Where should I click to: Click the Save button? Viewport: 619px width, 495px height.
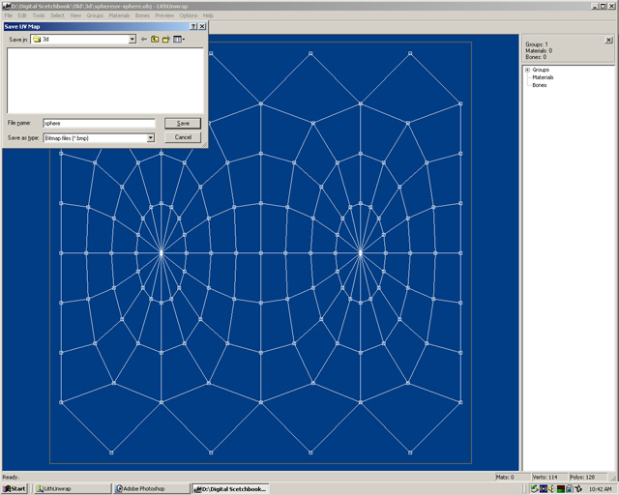pos(183,123)
